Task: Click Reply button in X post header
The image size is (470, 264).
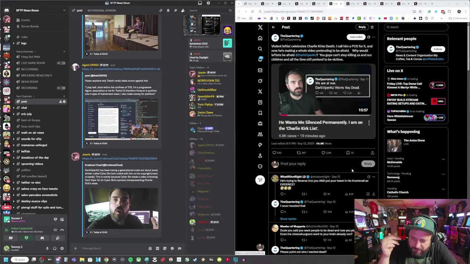Action: click(x=362, y=27)
